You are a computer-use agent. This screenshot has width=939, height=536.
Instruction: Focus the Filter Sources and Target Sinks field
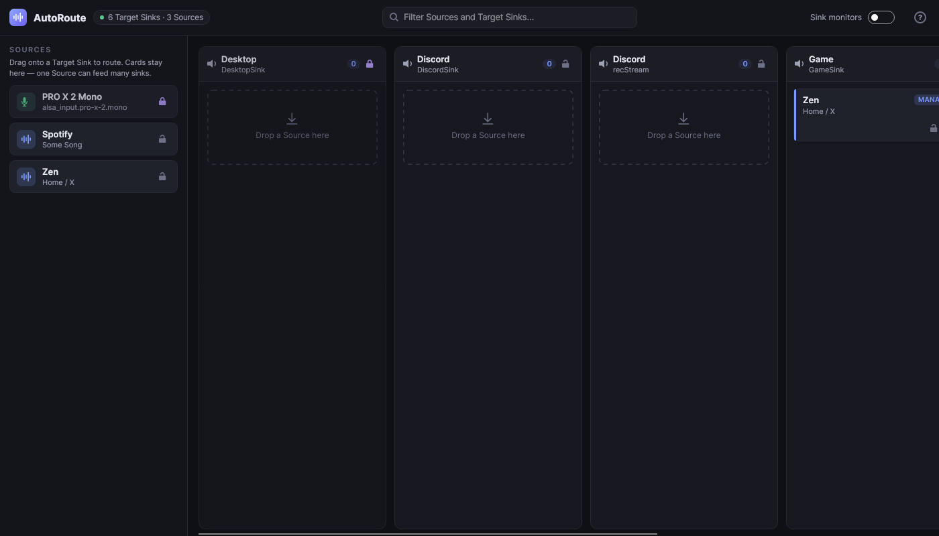510,17
